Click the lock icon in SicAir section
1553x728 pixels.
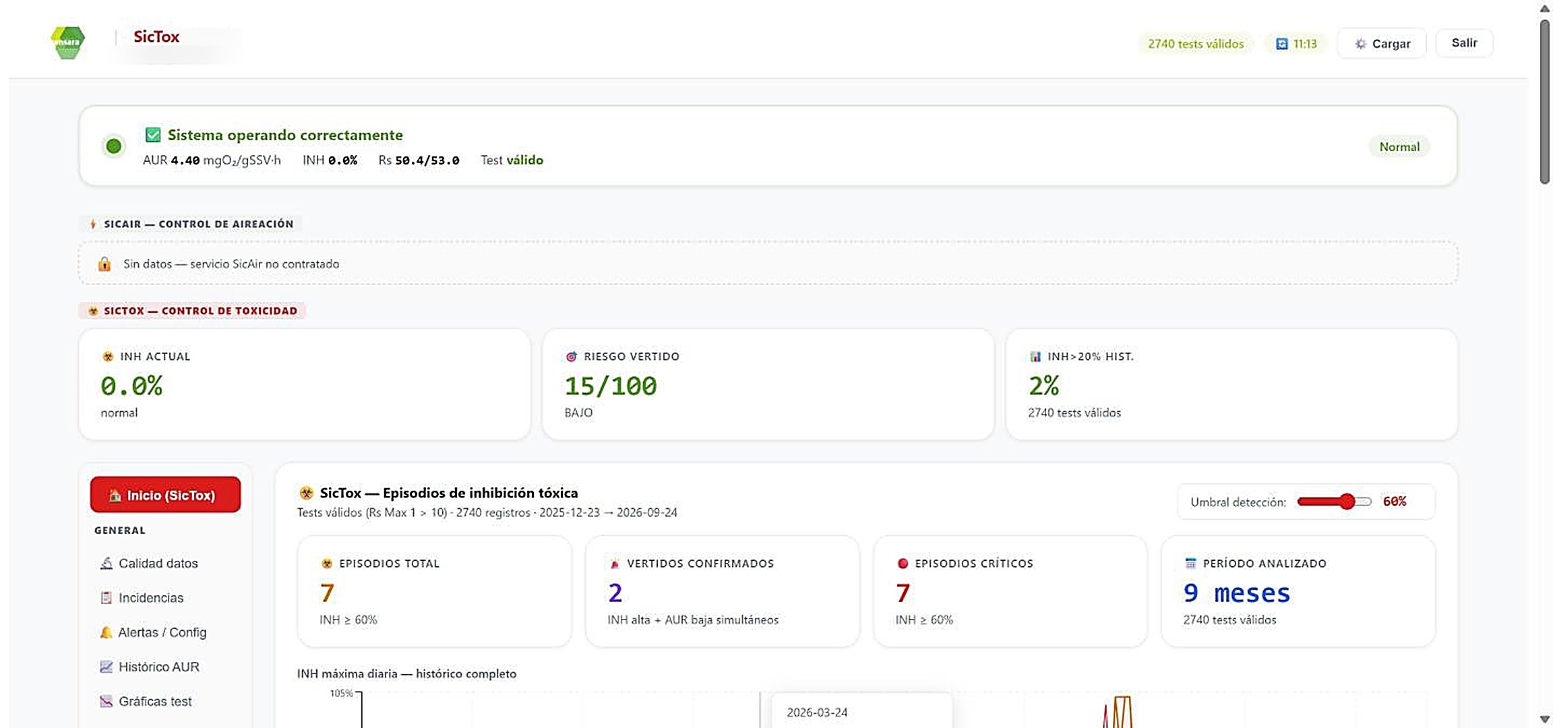coord(104,264)
